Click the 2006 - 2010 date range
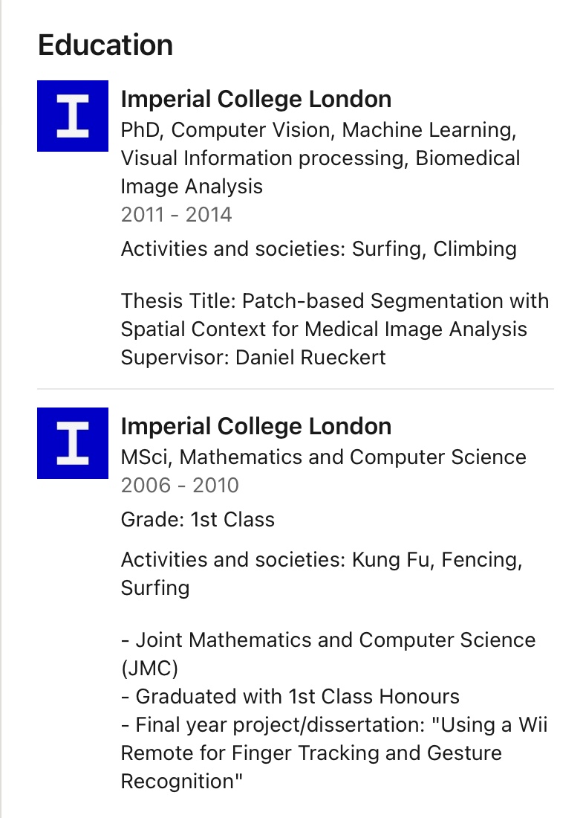The image size is (583, 818). coord(180,485)
